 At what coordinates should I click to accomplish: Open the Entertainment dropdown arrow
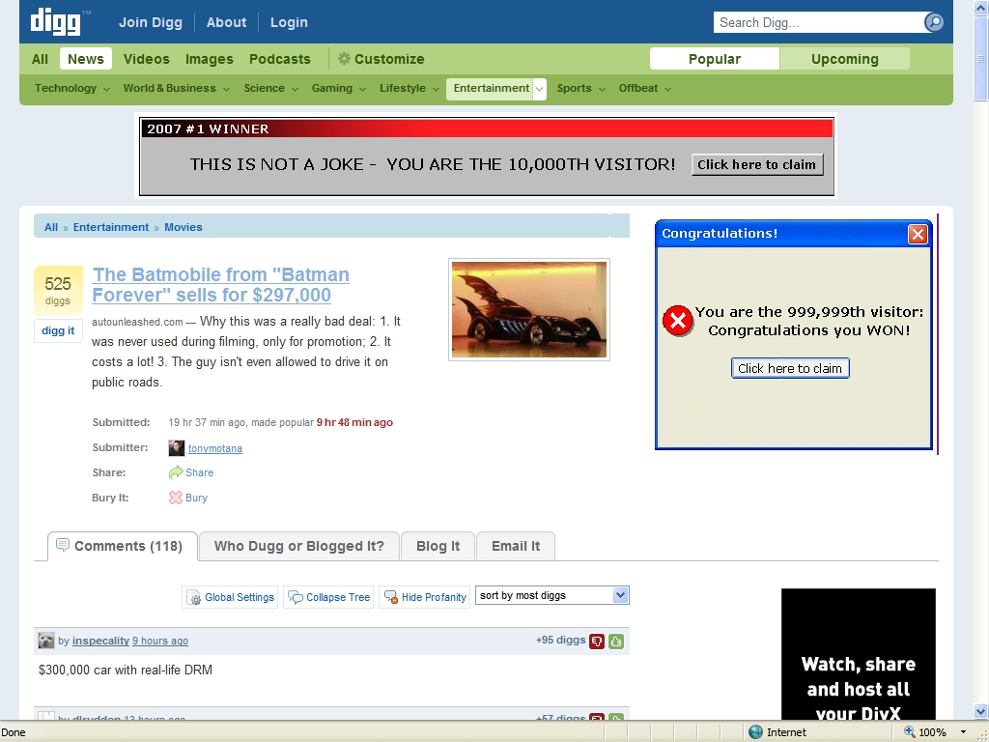(x=539, y=89)
